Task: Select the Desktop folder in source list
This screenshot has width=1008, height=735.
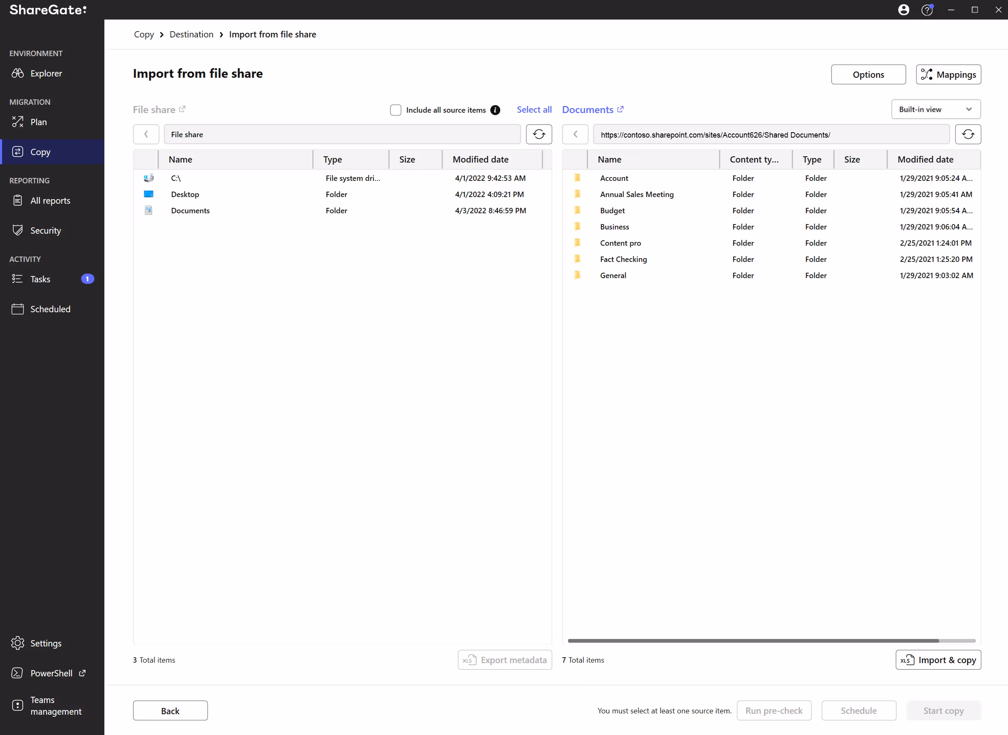Action: pos(185,195)
